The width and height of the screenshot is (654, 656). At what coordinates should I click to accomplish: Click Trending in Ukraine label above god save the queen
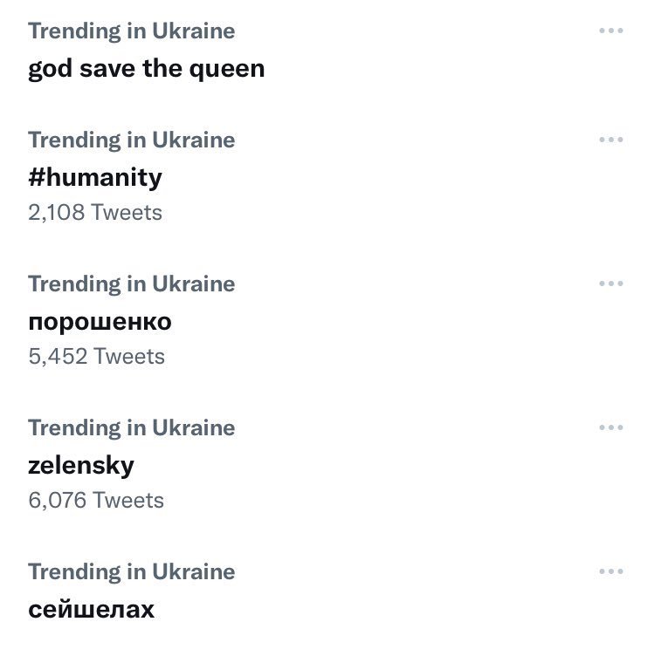click(x=132, y=31)
